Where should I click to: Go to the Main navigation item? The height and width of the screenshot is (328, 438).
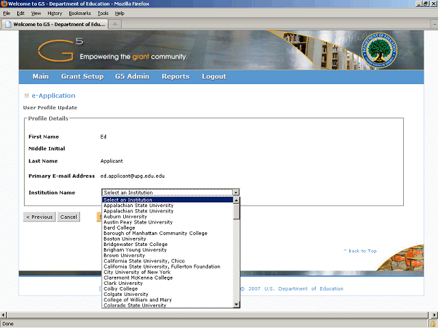click(x=40, y=77)
